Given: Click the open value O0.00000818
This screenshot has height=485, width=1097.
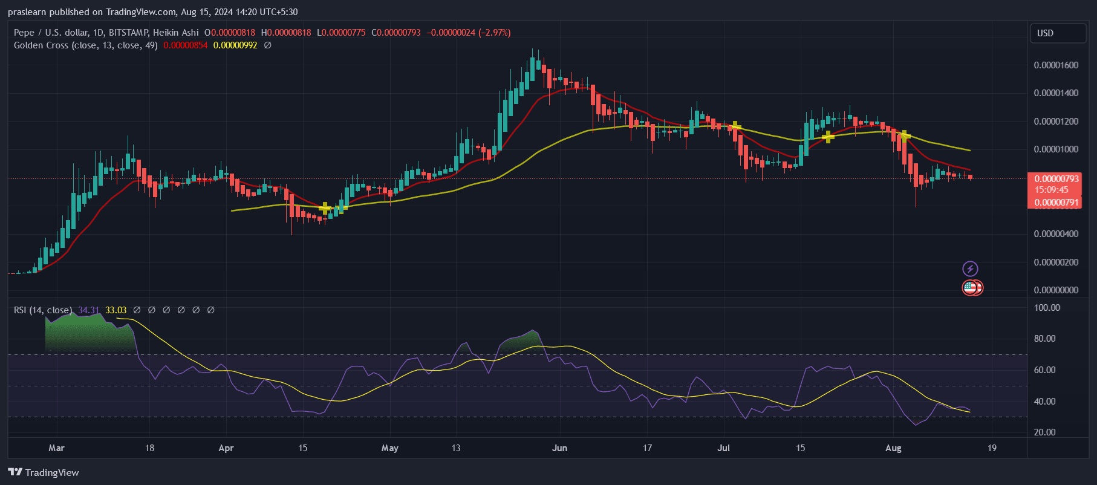Looking at the screenshot, I should tap(230, 33).
